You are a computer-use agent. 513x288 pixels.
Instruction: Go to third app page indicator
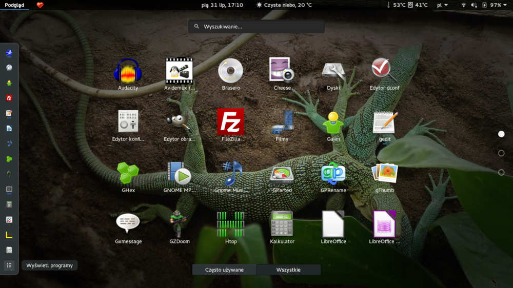[x=501, y=173]
